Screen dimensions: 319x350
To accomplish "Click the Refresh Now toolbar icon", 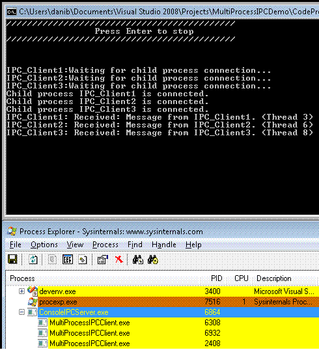I will click(33, 260).
